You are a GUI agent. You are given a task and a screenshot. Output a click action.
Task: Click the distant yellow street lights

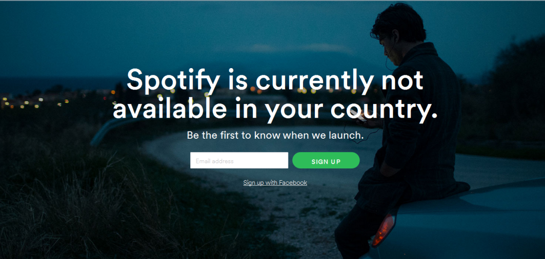click(x=35, y=102)
